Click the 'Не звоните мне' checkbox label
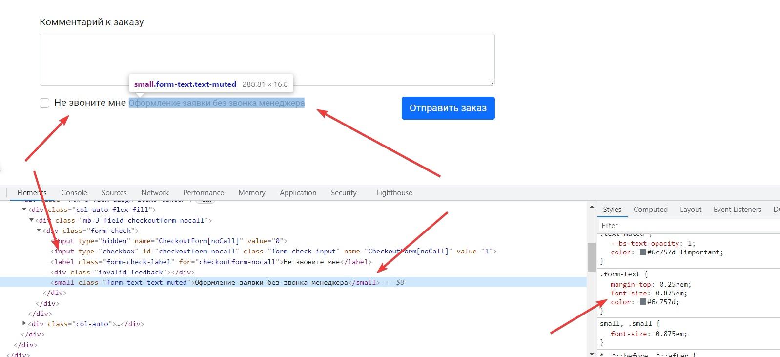Image resolution: width=780 pixels, height=357 pixels. pos(90,103)
